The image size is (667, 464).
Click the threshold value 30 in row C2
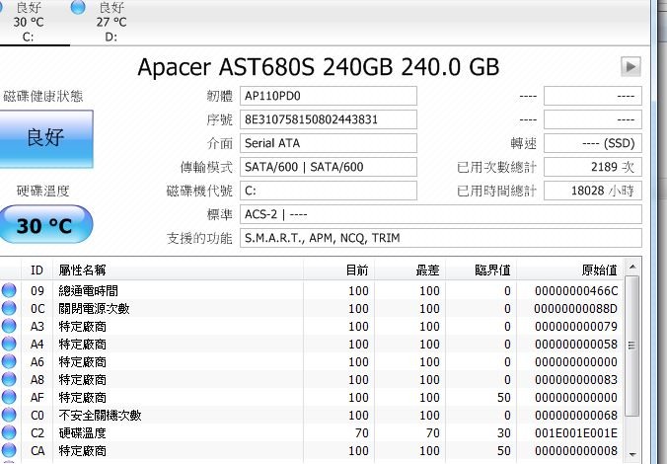[503, 433]
